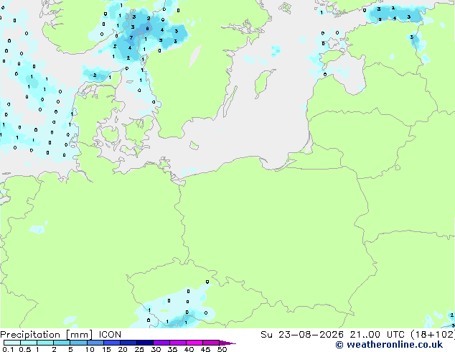
Task: Select the 20–25 mm legend swatch
Action: coord(128,343)
